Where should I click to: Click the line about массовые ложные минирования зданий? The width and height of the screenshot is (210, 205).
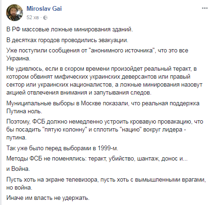point(70,29)
